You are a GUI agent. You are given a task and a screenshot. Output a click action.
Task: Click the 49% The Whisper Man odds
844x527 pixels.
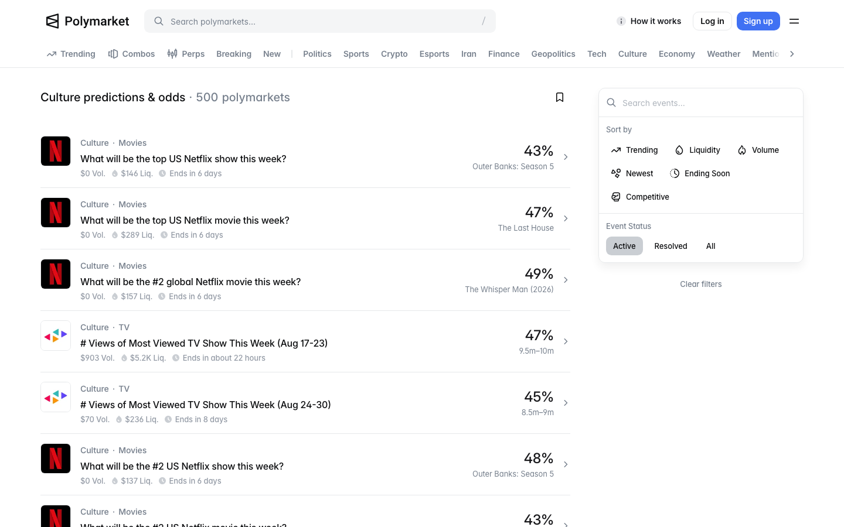coord(509,280)
